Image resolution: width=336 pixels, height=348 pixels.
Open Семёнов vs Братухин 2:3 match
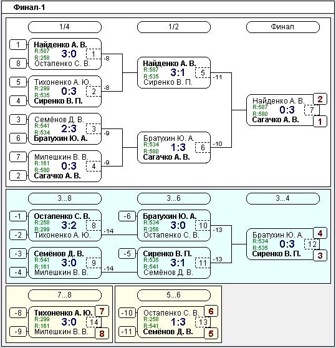tap(65, 128)
